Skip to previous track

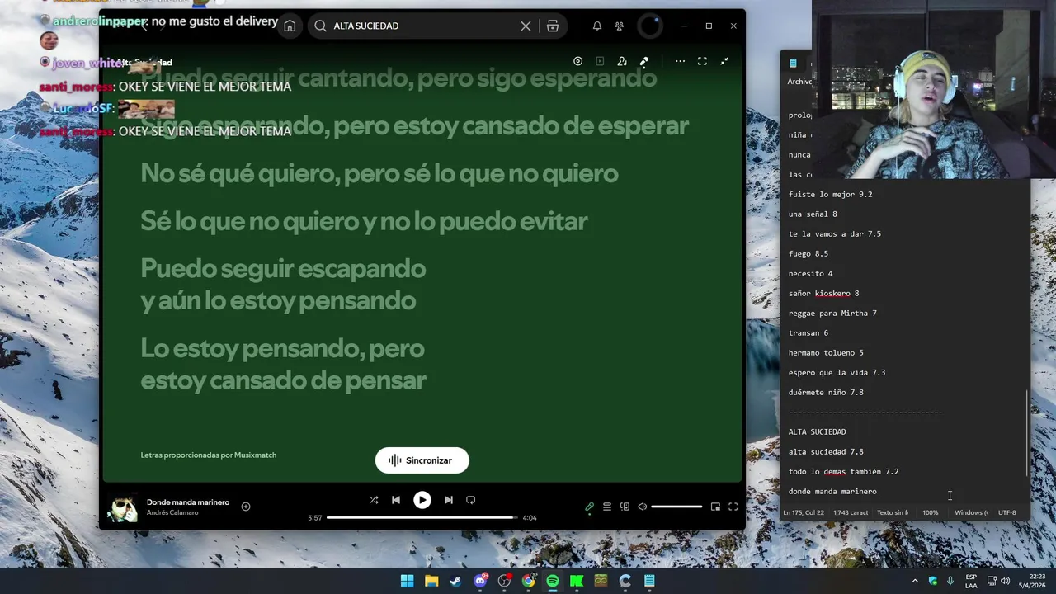396,500
